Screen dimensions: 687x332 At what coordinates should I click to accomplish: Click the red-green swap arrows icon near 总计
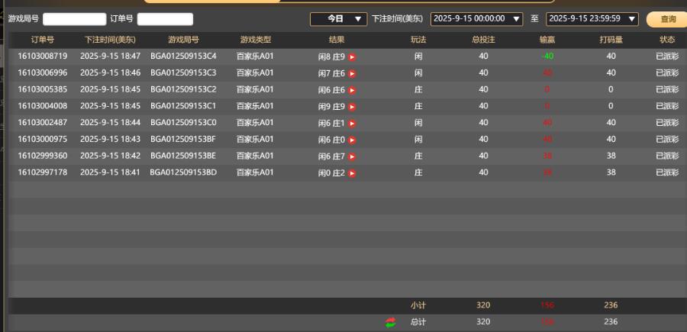391,322
